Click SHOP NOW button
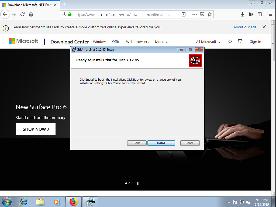 coord(36,129)
